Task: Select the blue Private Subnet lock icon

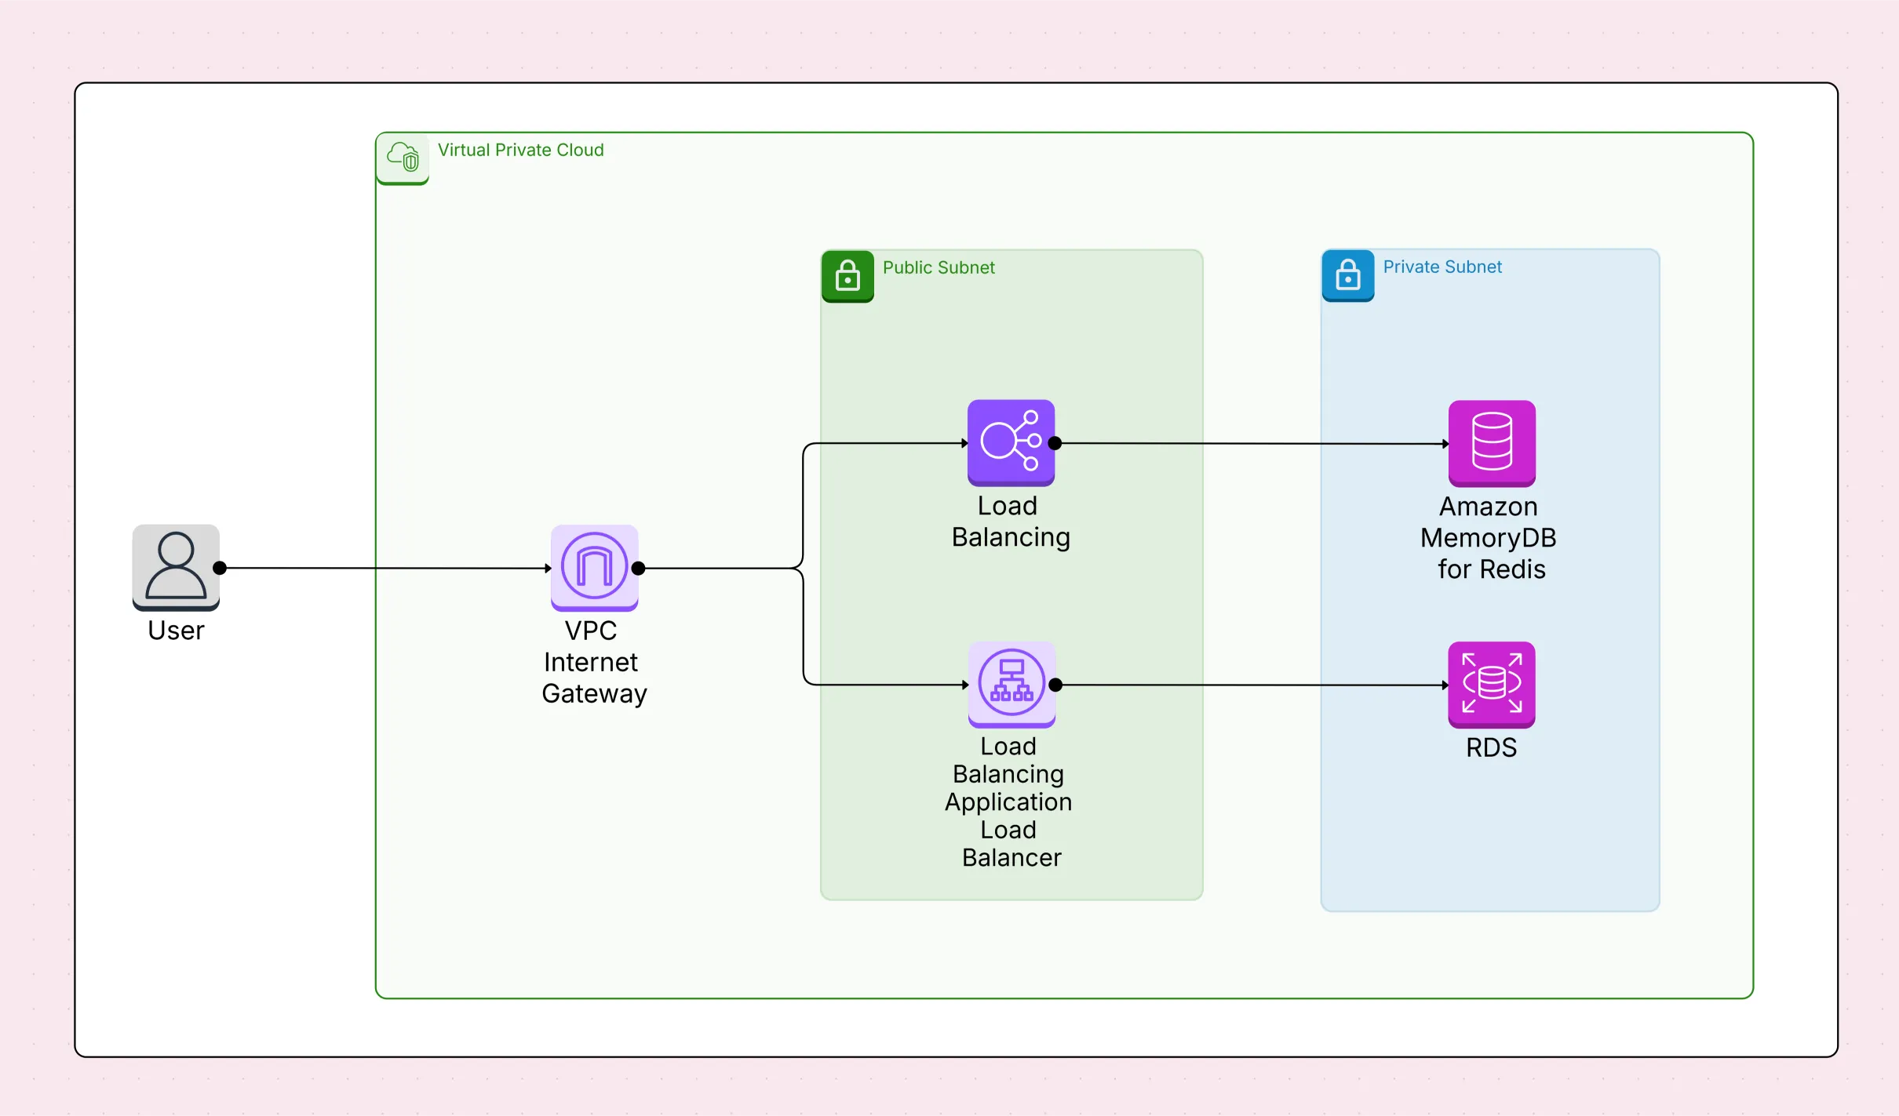Action: tap(1347, 275)
